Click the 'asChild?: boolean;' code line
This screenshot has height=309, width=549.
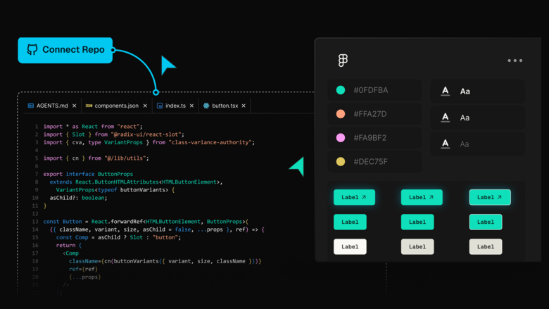click(78, 198)
